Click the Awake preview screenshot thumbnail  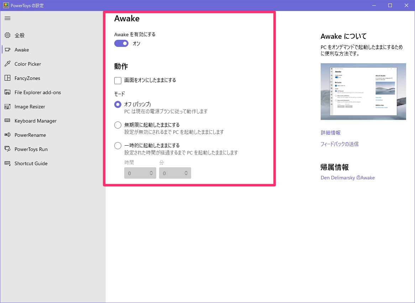point(363,91)
